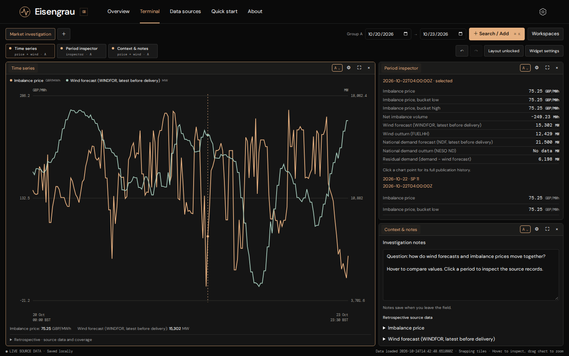Open Period inspector widget settings gear
Screen dimensions: 569x356
pyautogui.click(x=537, y=68)
